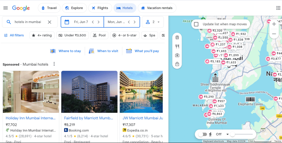Click the Booking.com provider label

tap(79, 130)
